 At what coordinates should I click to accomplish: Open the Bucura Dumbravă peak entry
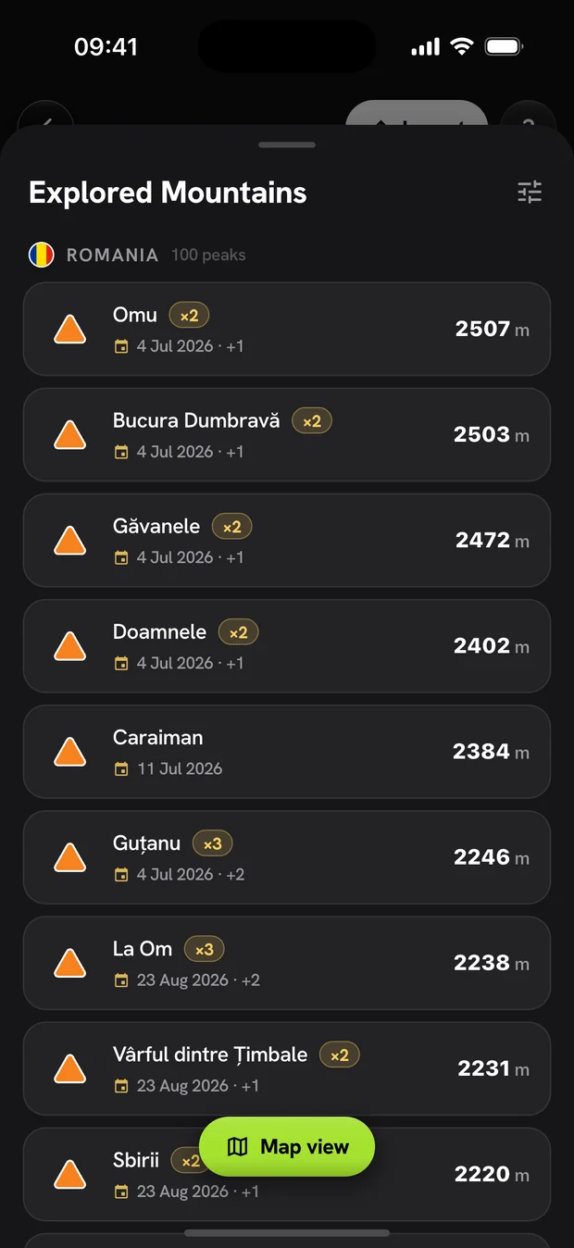(x=287, y=434)
